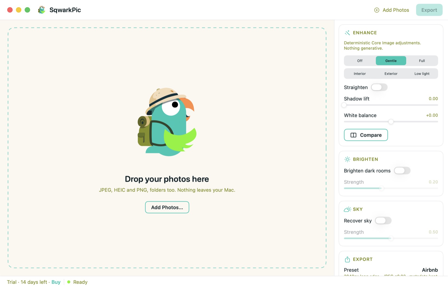Click the White balance slider handle
This screenshot has width=448, height=288.
391,122
